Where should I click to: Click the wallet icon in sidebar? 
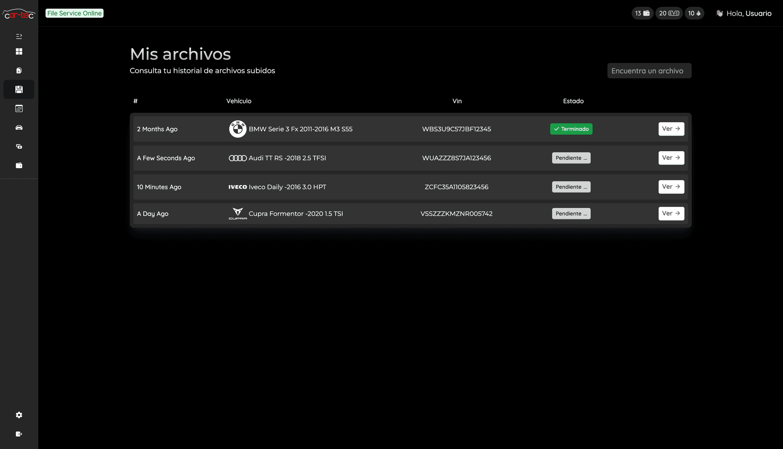tap(19, 166)
